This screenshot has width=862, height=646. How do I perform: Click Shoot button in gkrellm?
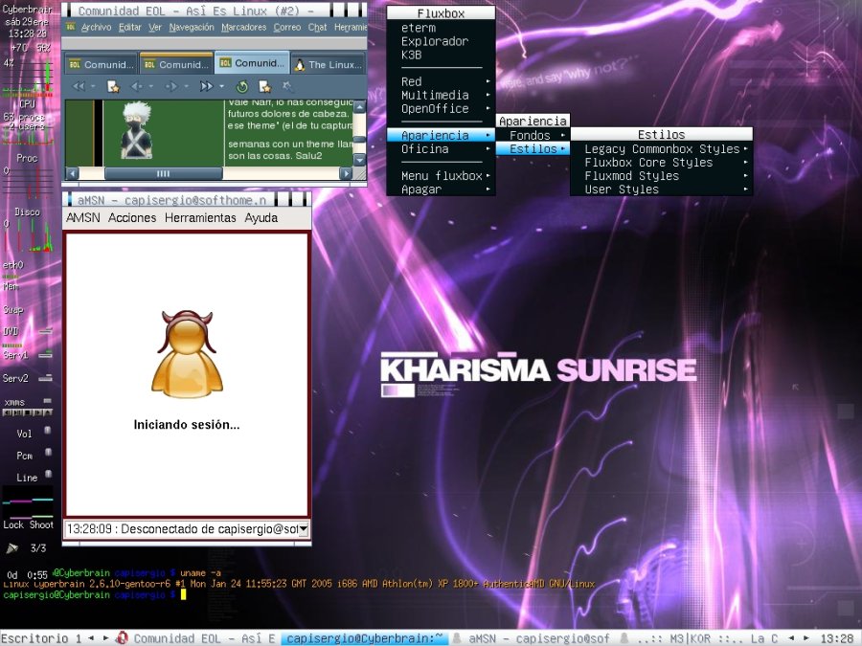point(41,524)
